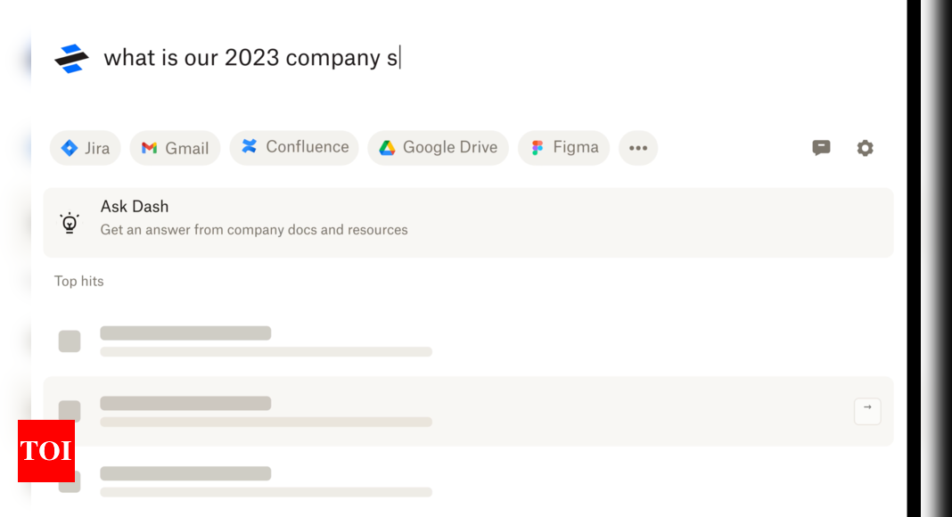
Task: Choose the Confluence source filter
Action: click(294, 147)
